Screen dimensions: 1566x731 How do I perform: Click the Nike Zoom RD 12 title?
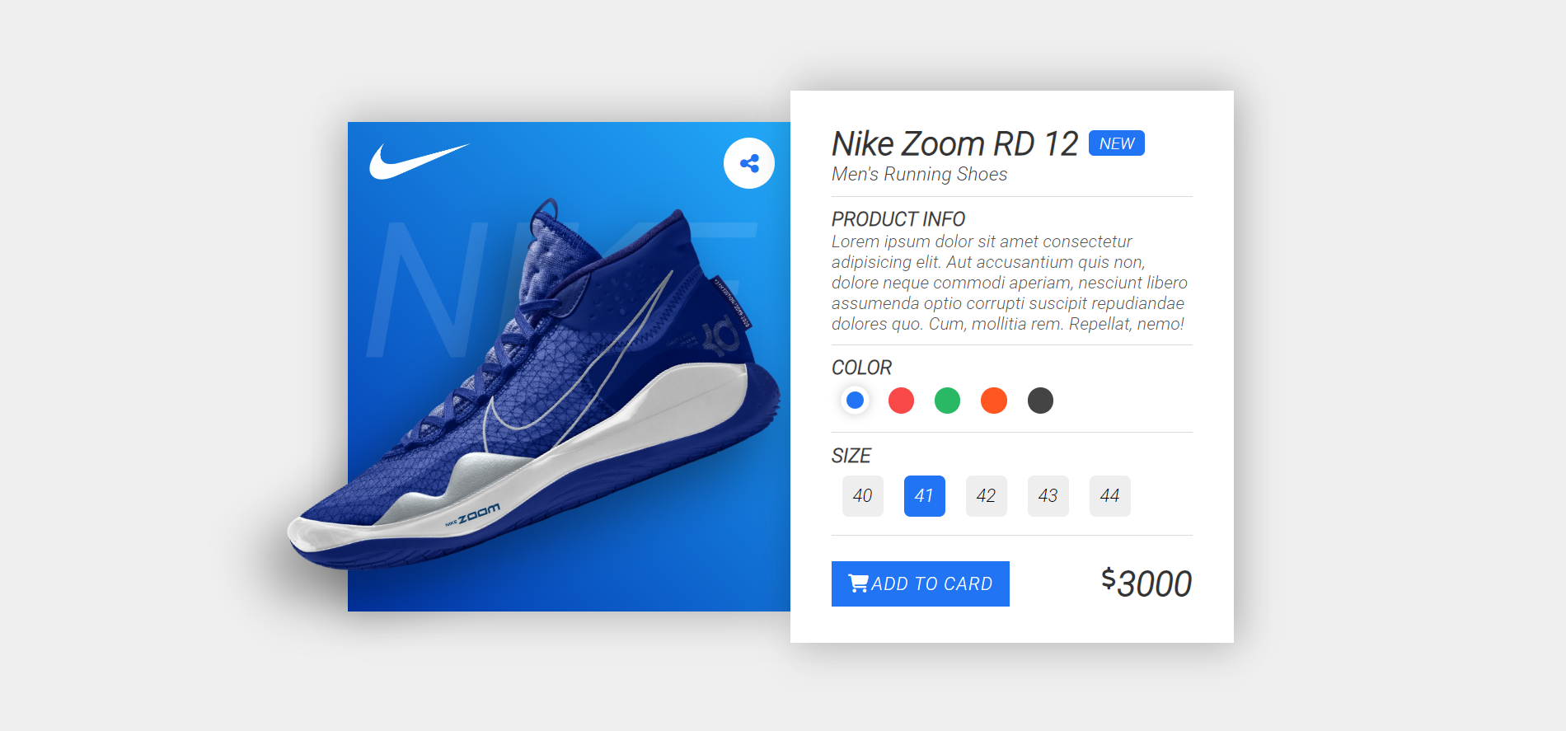[x=954, y=144]
